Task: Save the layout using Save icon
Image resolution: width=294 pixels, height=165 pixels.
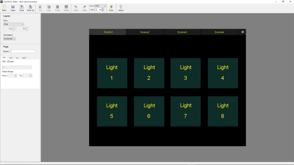Action: click(x=21, y=8)
